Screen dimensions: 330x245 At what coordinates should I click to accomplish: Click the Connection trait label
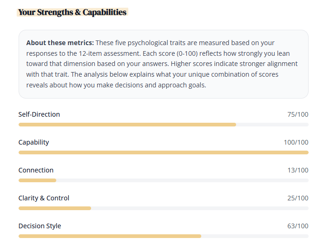click(x=36, y=170)
